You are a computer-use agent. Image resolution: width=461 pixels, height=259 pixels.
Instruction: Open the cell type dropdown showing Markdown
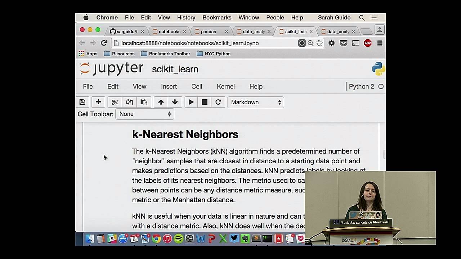point(256,102)
